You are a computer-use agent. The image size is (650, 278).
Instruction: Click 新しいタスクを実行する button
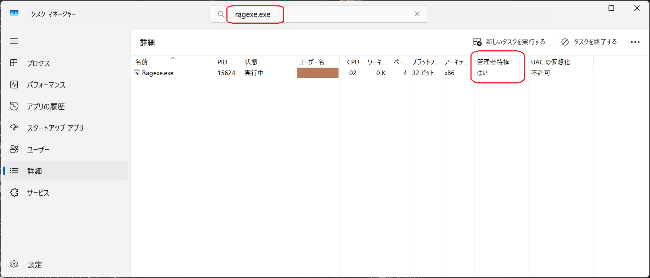click(509, 42)
